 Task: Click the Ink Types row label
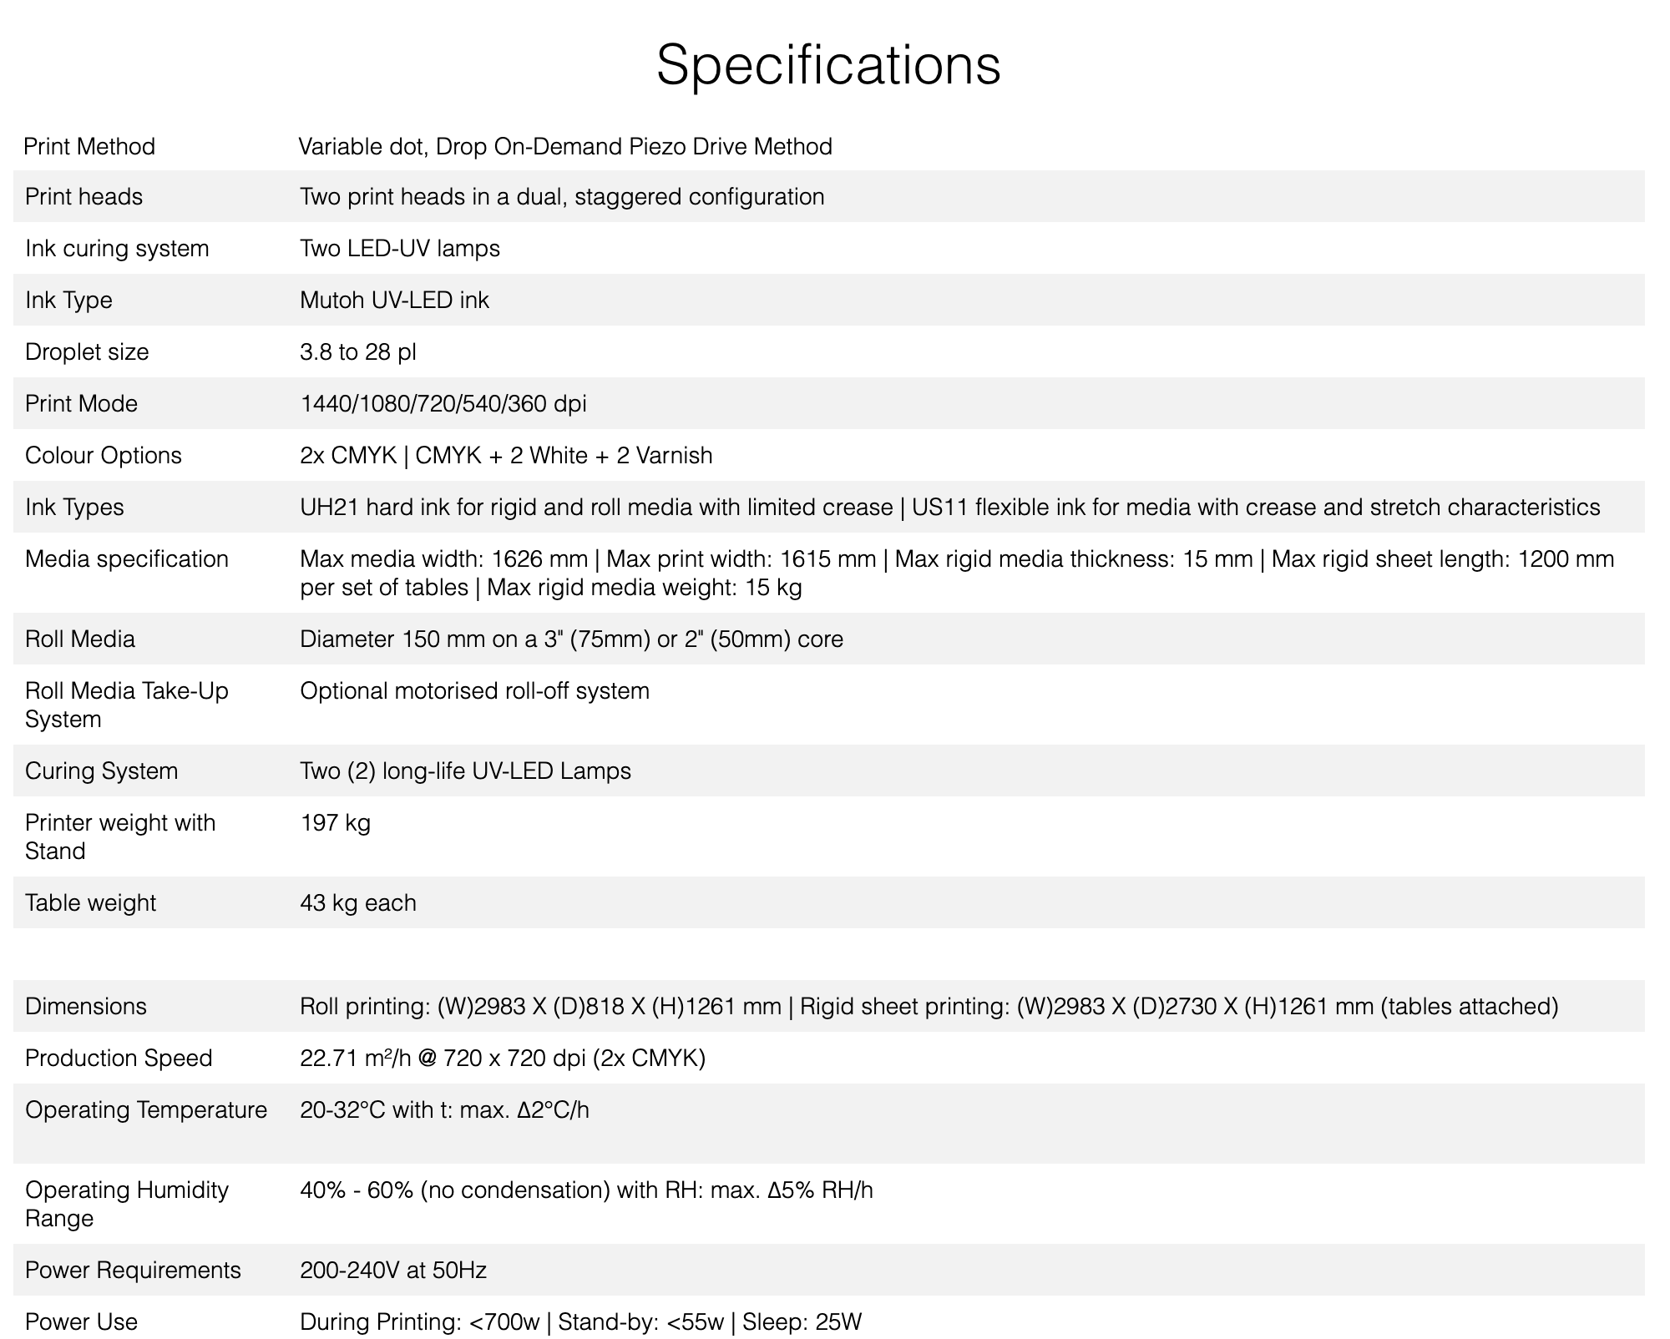[x=74, y=508]
